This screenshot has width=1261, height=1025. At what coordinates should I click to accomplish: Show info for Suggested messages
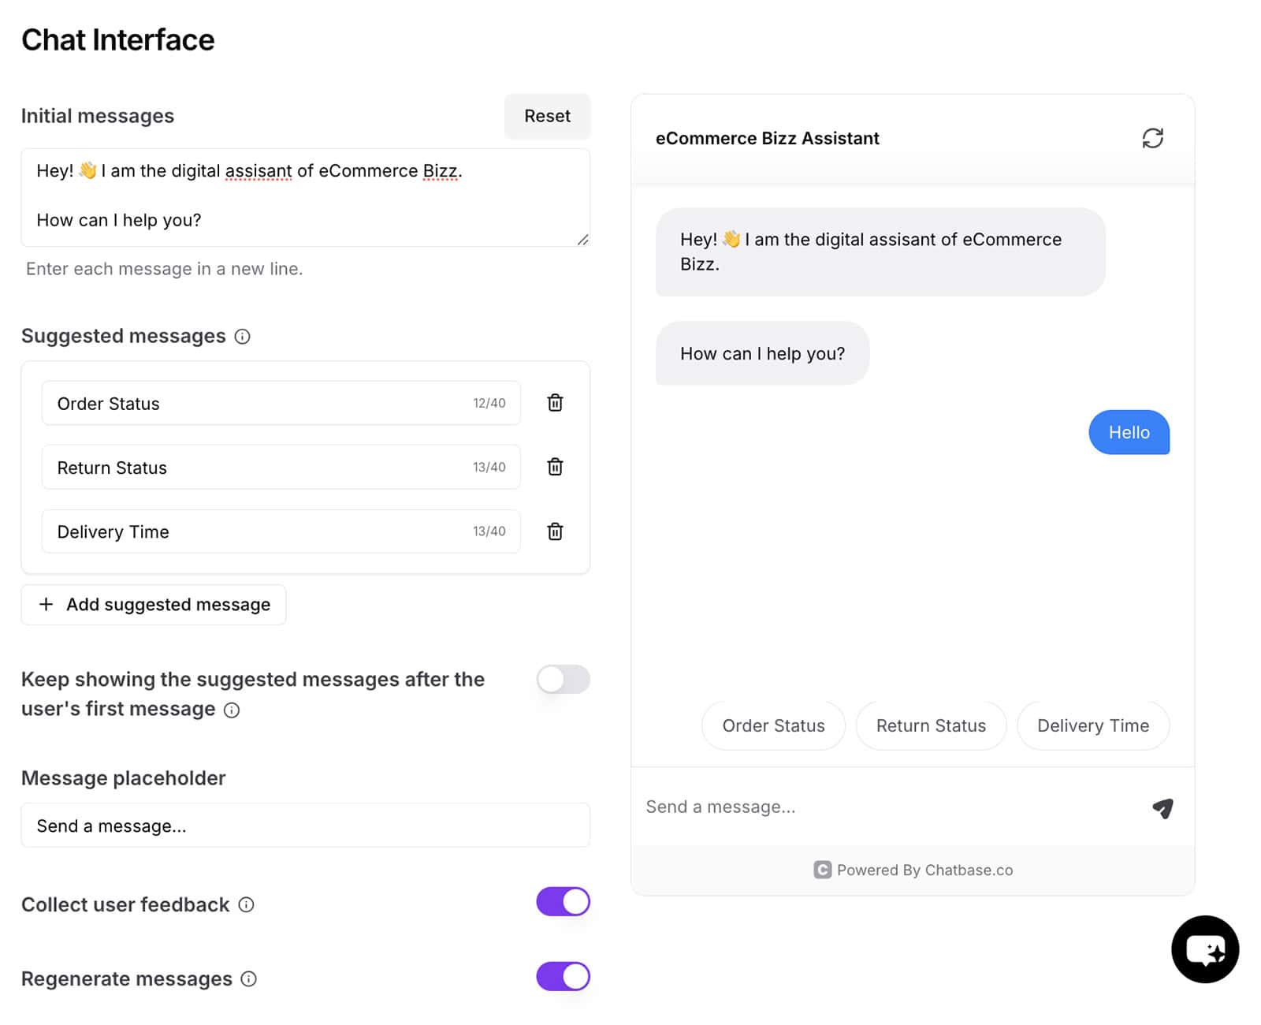[x=243, y=337]
